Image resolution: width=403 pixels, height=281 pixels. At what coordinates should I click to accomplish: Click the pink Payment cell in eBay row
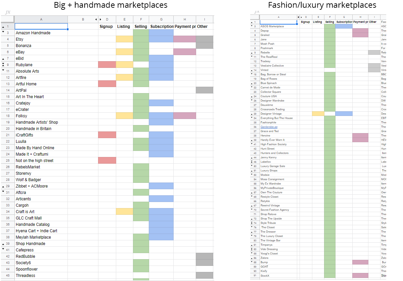click(x=185, y=52)
